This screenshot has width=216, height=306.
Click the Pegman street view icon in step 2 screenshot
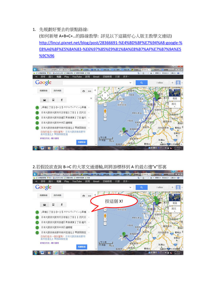105,216
